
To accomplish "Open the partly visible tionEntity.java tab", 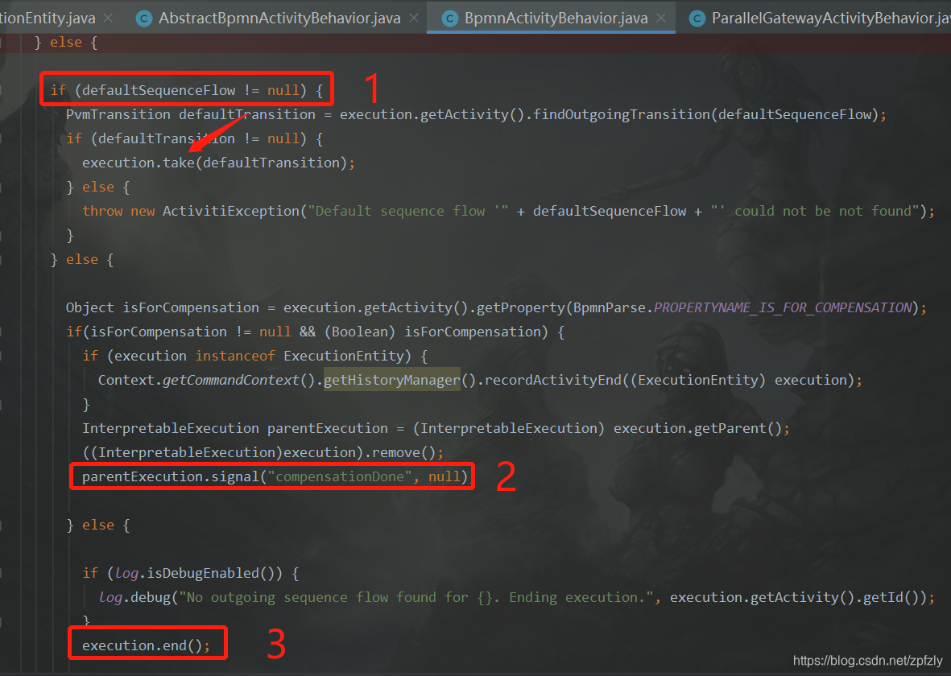I will (x=48, y=19).
